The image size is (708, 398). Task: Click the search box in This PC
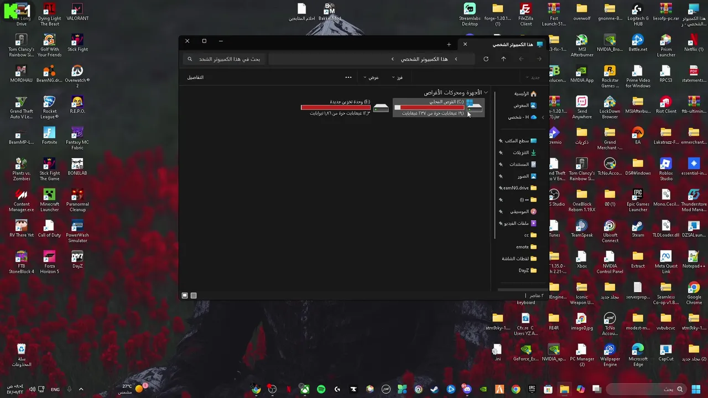224,59
